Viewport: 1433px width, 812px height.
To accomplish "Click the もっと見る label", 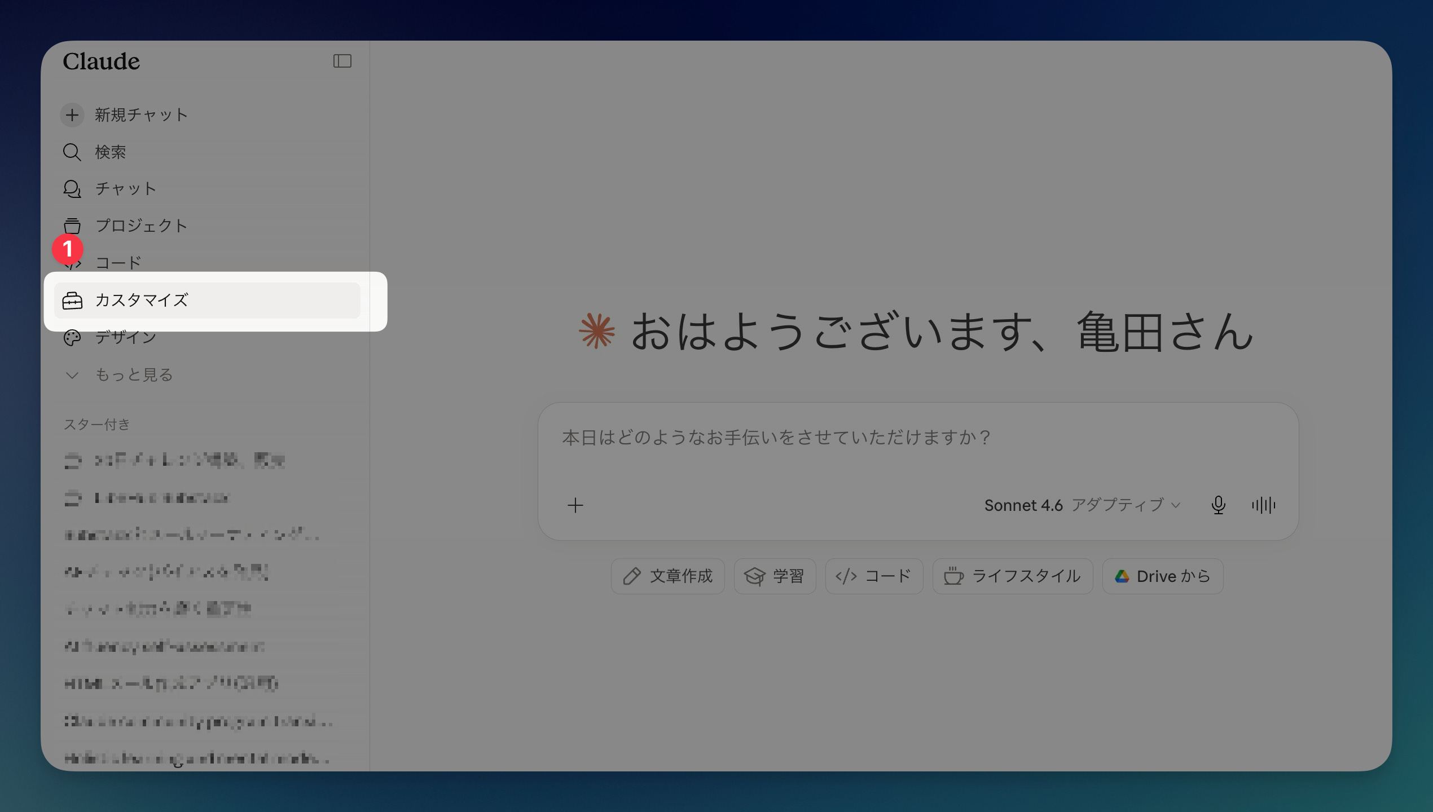I will (134, 375).
